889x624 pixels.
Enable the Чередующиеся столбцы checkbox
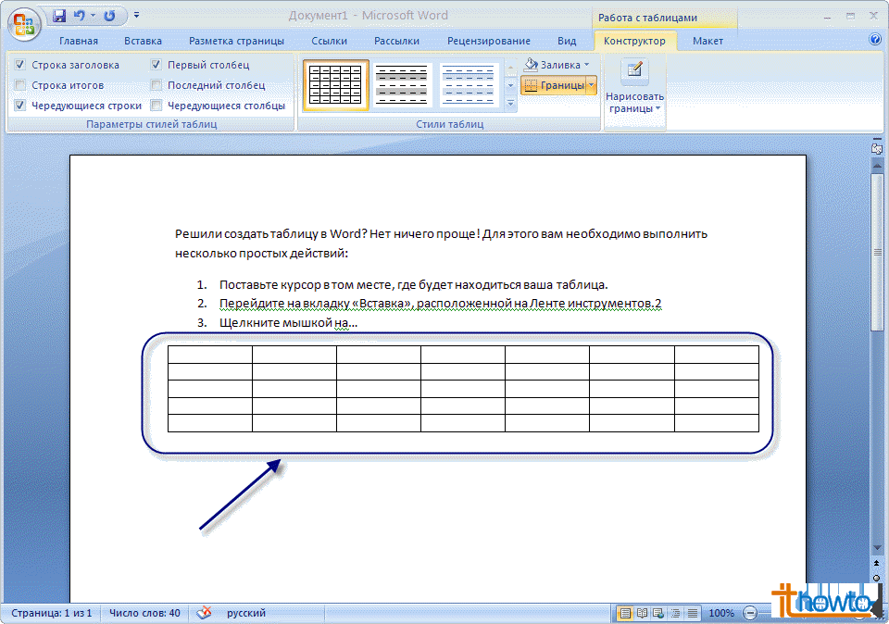tap(157, 106)
